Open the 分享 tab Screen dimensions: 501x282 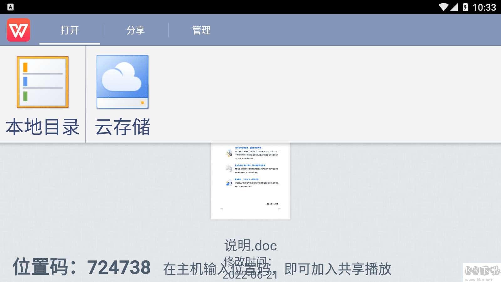coord(136,30)
